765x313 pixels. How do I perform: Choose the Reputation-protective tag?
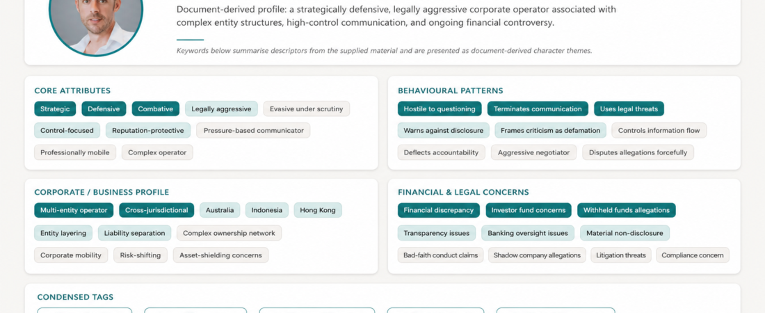148,130
